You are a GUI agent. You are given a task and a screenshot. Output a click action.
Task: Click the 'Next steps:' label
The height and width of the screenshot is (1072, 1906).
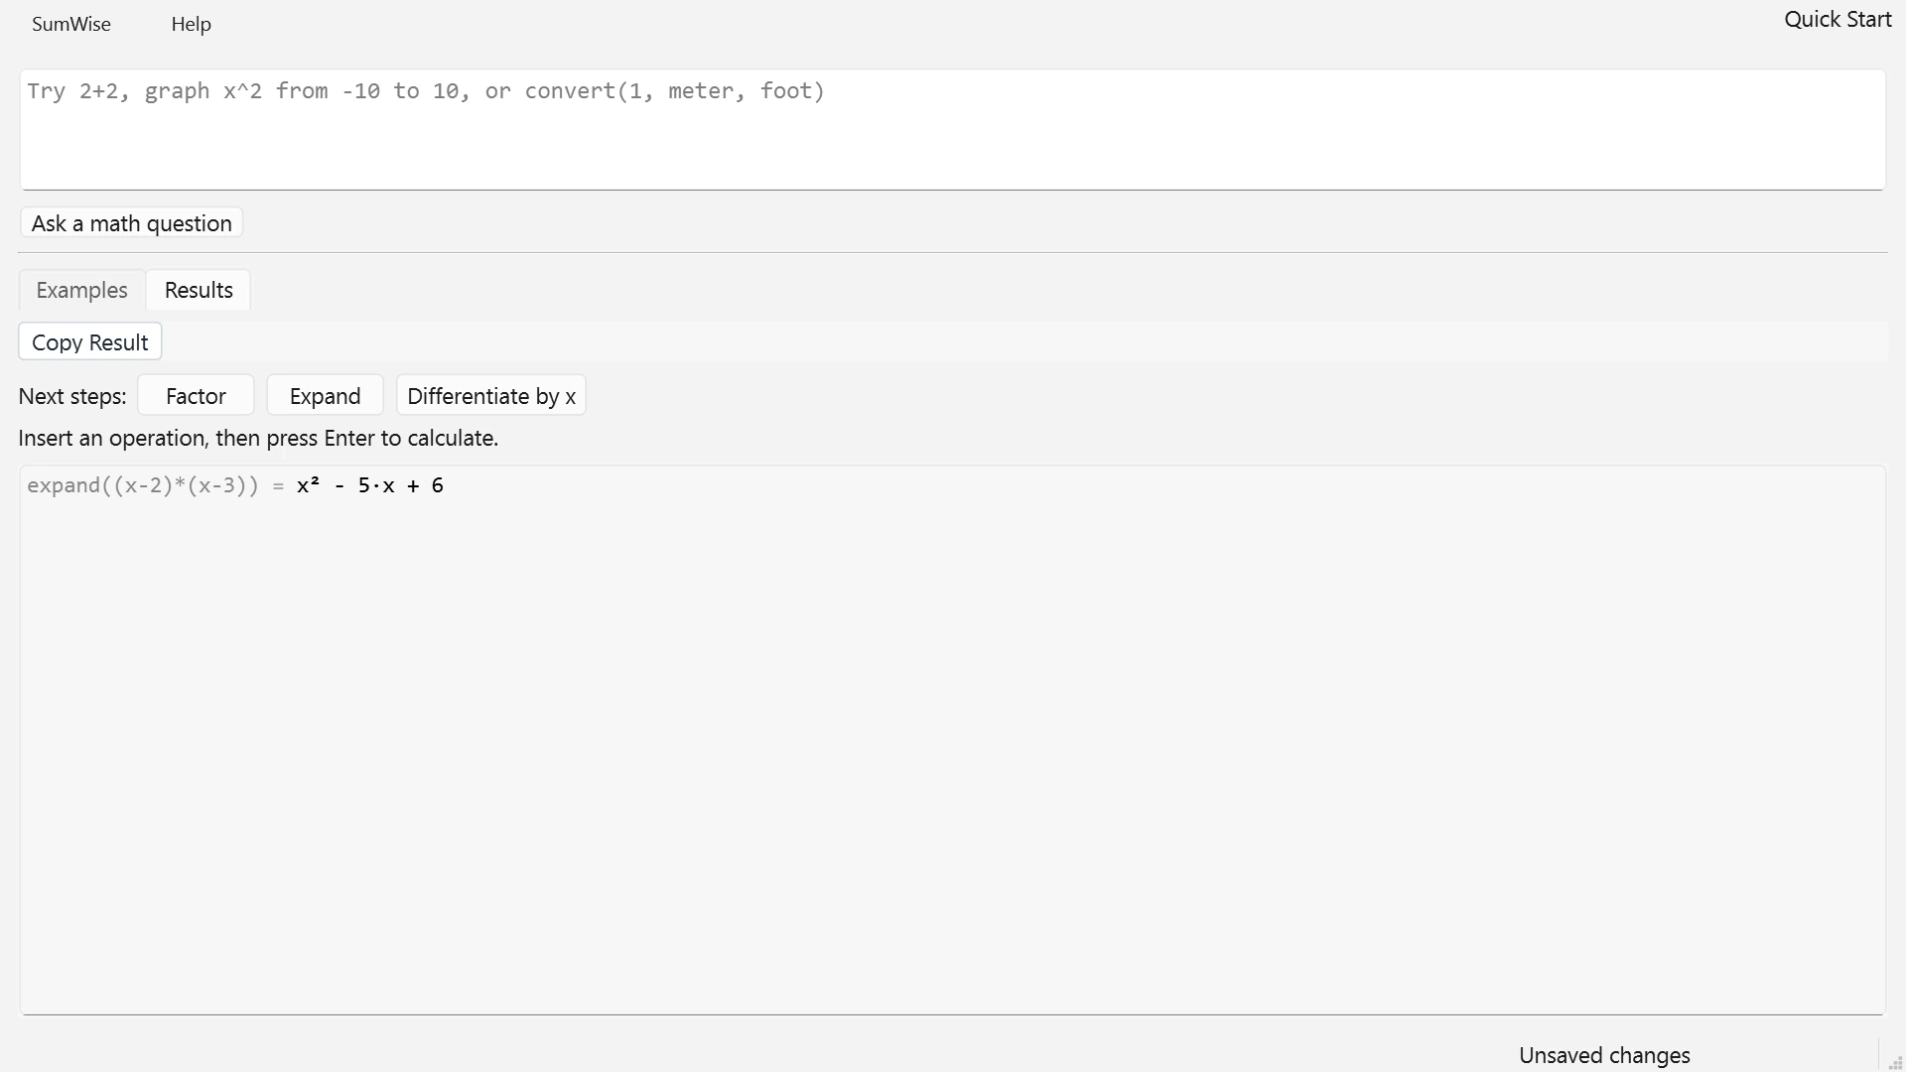tap(72, 396)
